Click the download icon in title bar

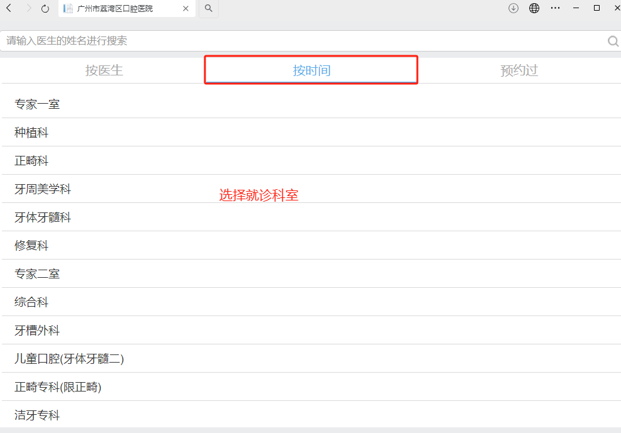pyautogui.click(x=514, y=8)
